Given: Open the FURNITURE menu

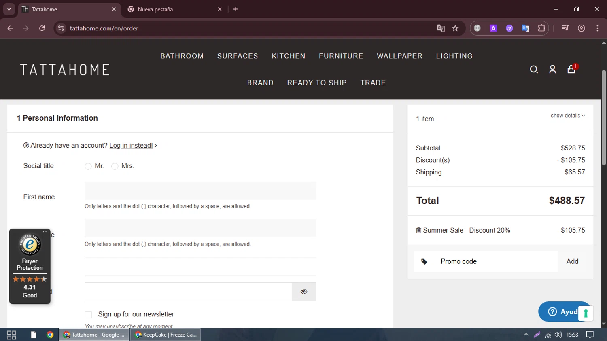Looking at the screenshot, I should (x=341, y=56).
